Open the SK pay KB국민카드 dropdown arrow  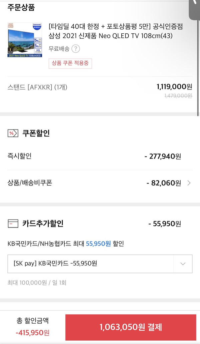(x=183, y=264)
